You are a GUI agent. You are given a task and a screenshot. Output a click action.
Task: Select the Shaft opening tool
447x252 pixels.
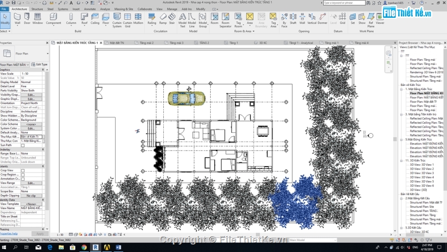coord(293,19)
